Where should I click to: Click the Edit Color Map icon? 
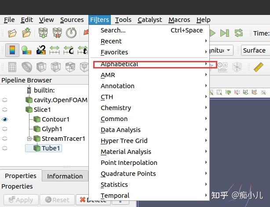click(26, 50)
